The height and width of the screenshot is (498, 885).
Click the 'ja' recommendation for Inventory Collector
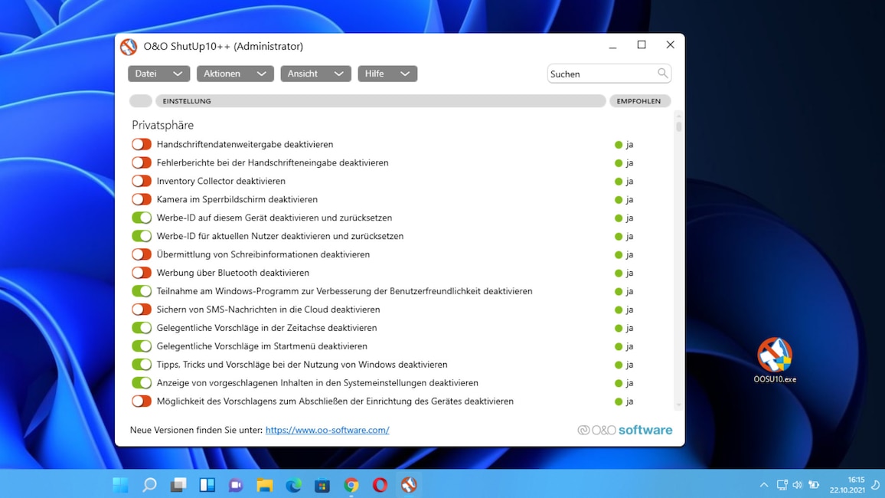[x=629, y=181]
